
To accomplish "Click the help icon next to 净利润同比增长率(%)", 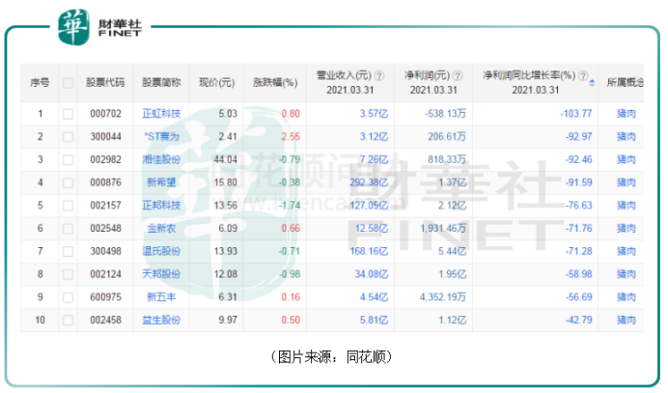I will coord(583,76).
